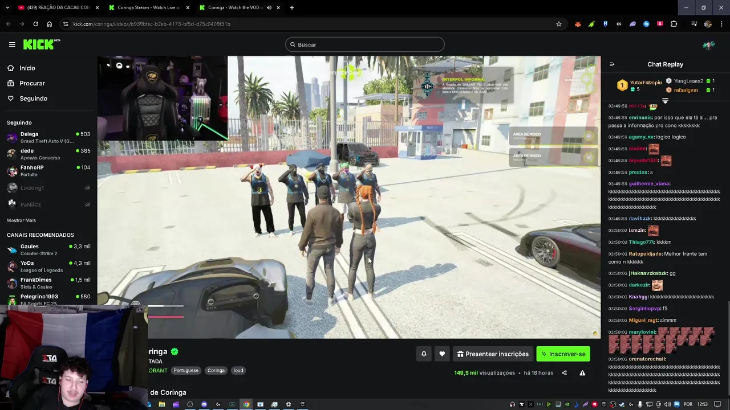This screenshot has width=730, height=410.
Task: Collapse the Chat Replay panel
Action: 612,64
